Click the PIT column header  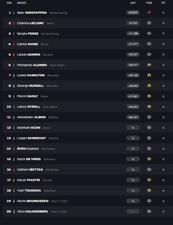coord(163,3)
